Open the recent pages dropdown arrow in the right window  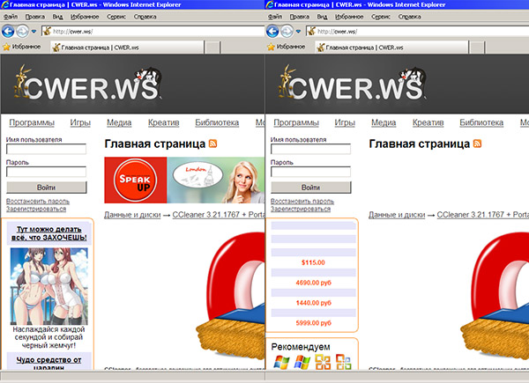click(298, 32)
